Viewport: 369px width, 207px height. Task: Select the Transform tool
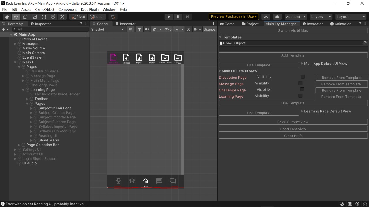tap(53, 17)
